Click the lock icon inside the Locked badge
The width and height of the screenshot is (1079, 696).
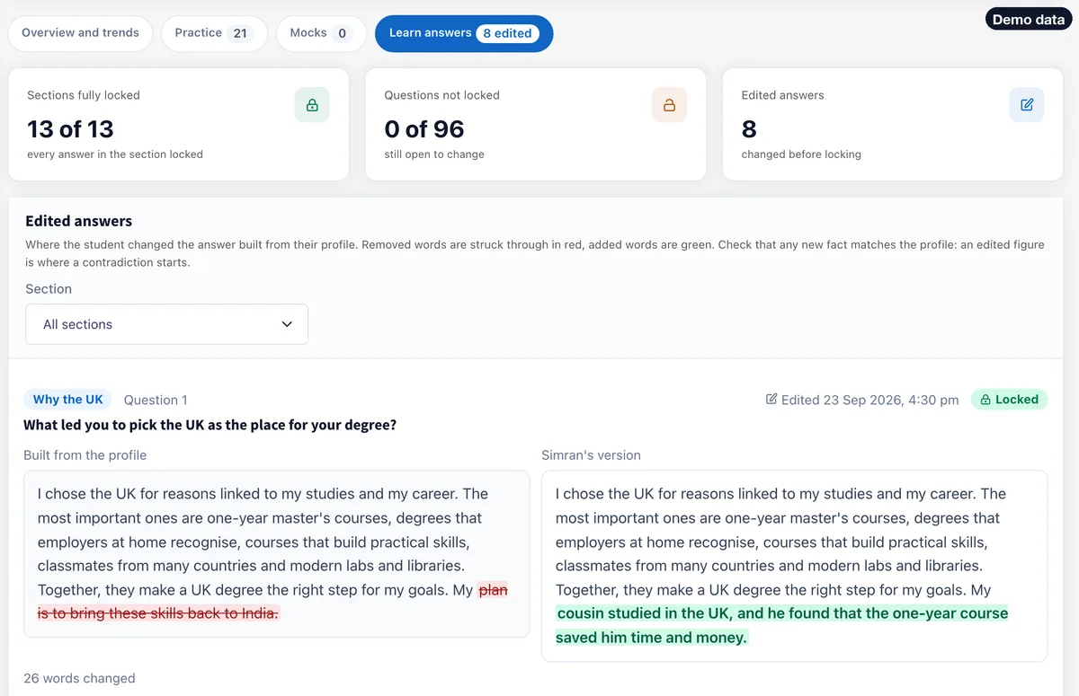pyautogui.click(x=985, y=400)
